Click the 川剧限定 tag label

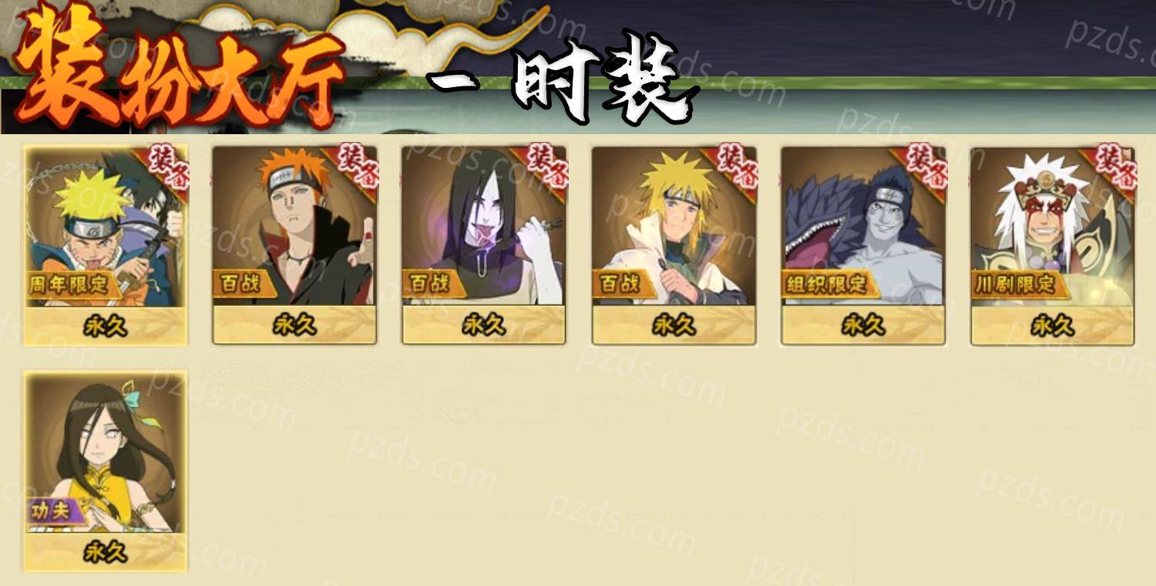[x=1016, y=285]
